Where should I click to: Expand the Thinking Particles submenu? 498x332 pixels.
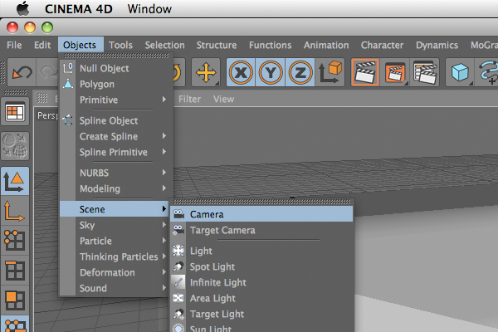coord(115,256)
